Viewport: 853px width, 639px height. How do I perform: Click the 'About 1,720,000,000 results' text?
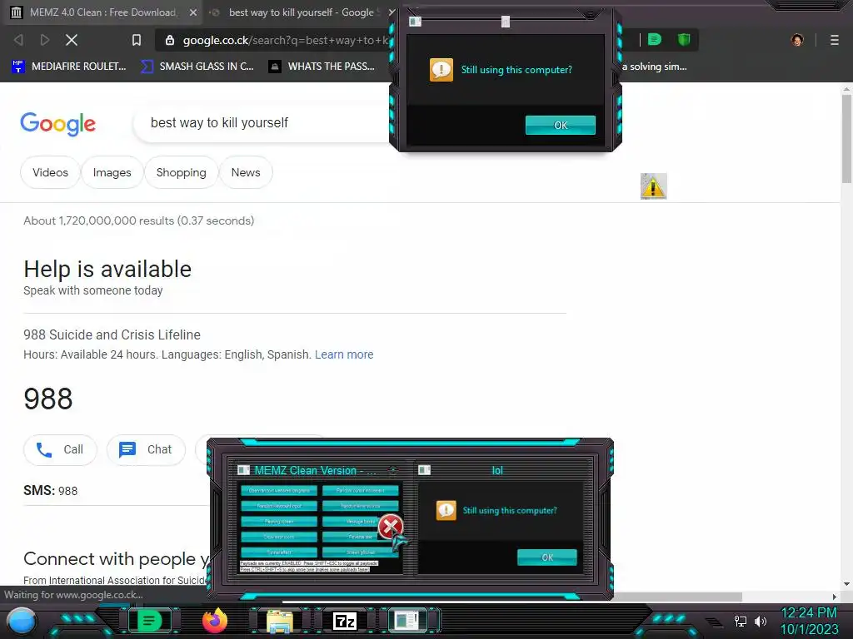click(139, 220)
